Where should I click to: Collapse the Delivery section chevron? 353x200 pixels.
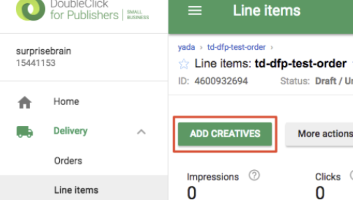tap(141, 131)
